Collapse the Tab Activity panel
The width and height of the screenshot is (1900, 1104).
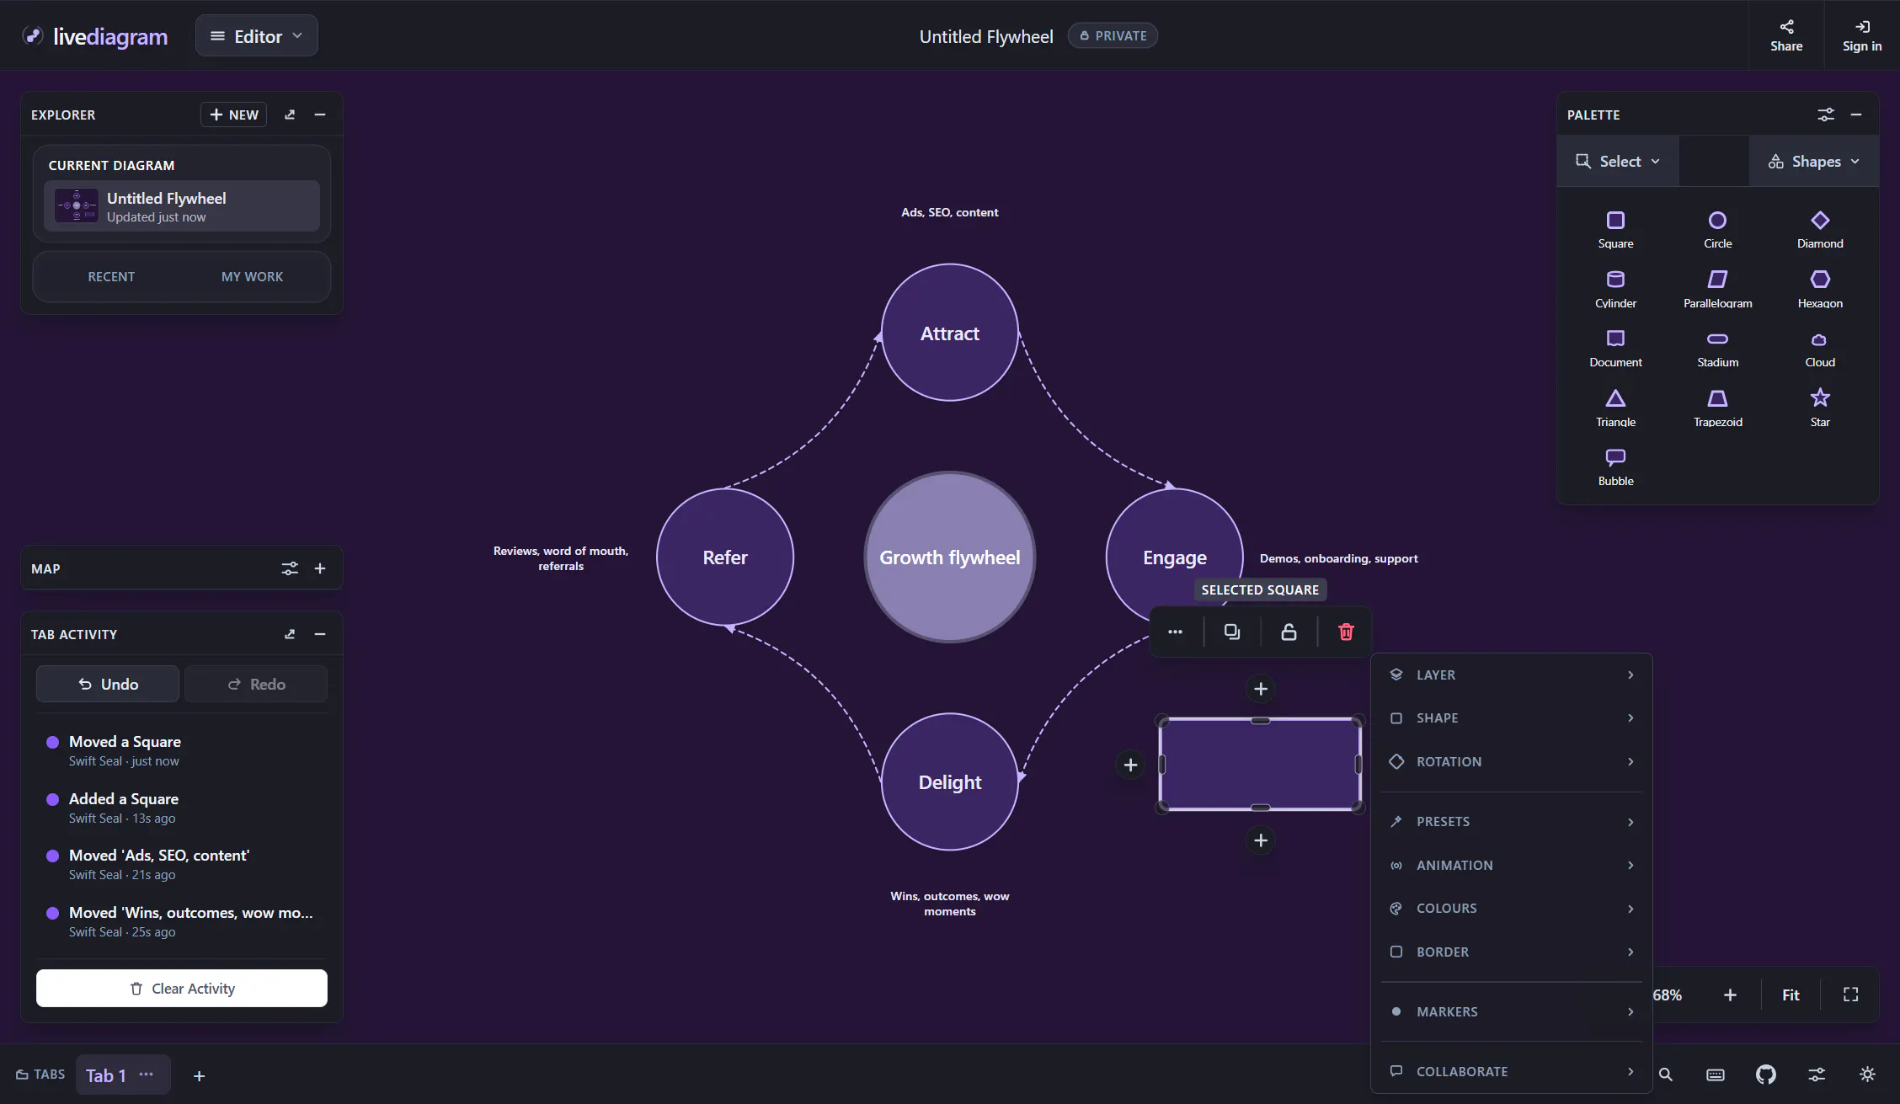(320, 634)
